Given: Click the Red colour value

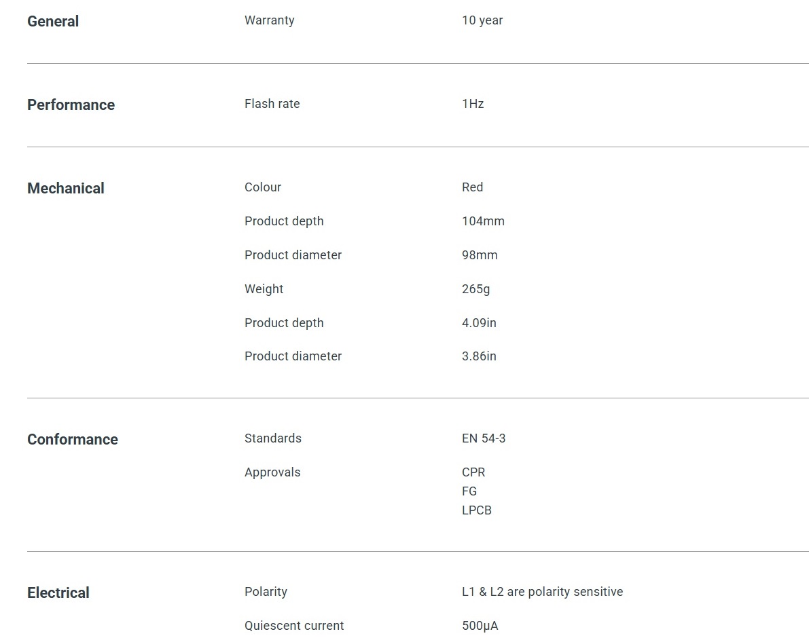Looking at the screenshot, I should (472, 187).
